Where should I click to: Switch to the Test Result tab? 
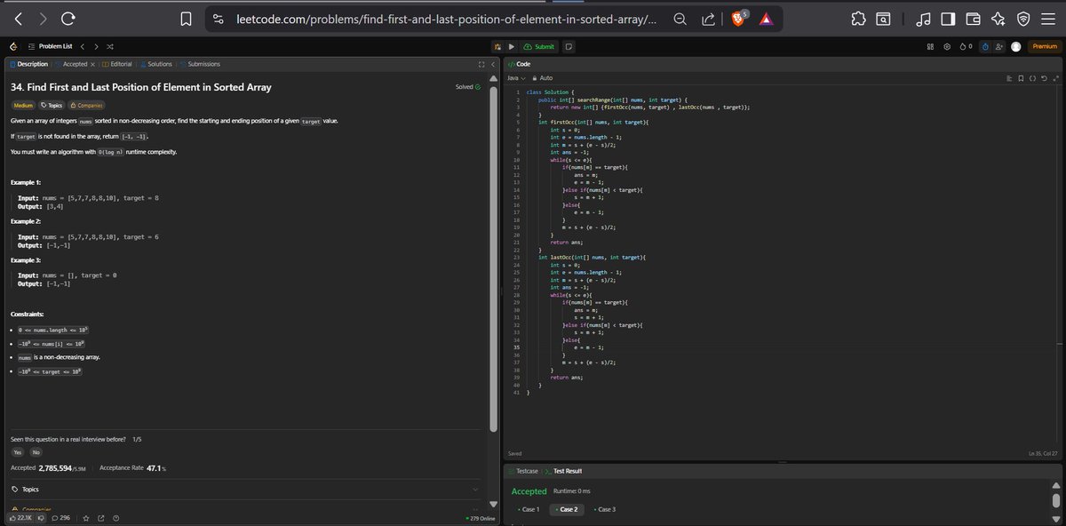point(563,471)
